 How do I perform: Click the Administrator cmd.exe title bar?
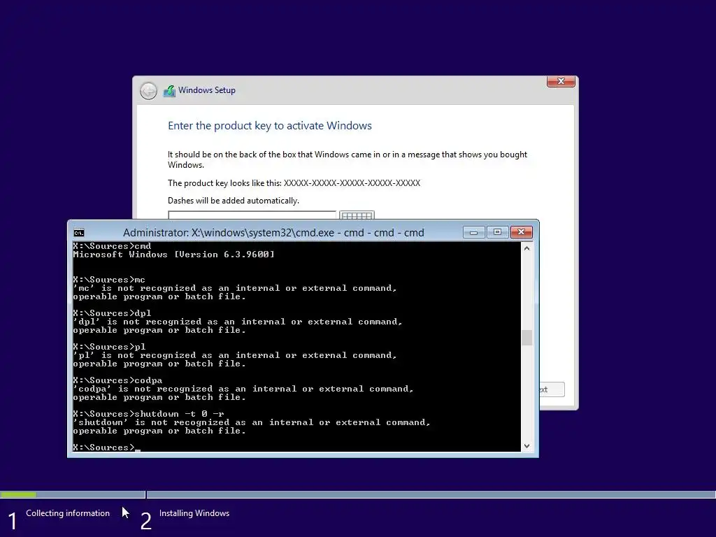273,233
